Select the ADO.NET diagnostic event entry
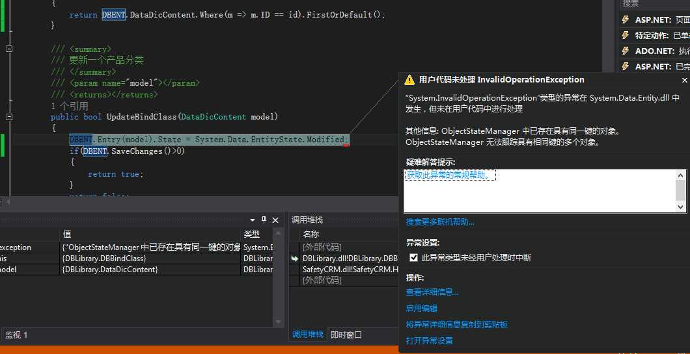The image size is (690, 354). pos(655,51)
